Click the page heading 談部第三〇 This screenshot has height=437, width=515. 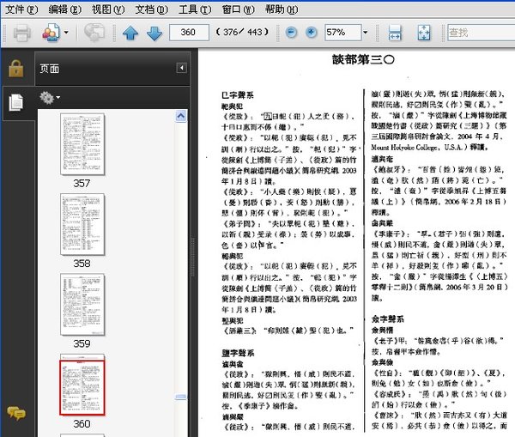(x=363, y=59)
